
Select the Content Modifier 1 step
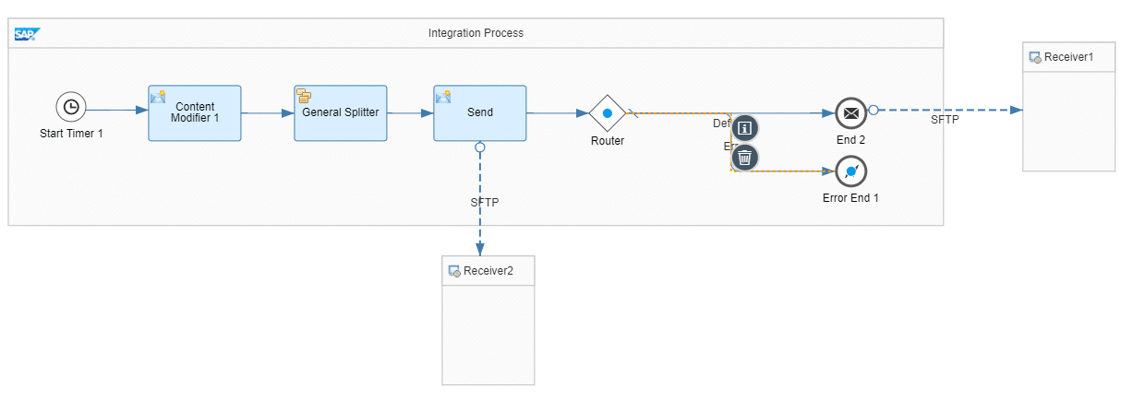(x=195, y=113)
